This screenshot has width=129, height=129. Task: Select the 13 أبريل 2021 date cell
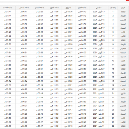click(99, 12)
